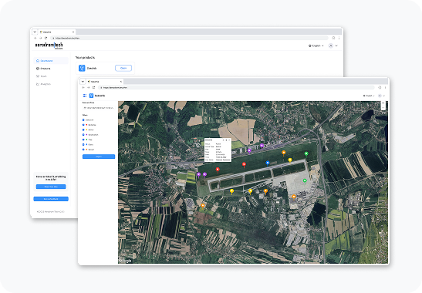The height and width of the screenshot is (293, 422).
Task: Go back in the rear browser window
Action: click(x=35, y=38)
